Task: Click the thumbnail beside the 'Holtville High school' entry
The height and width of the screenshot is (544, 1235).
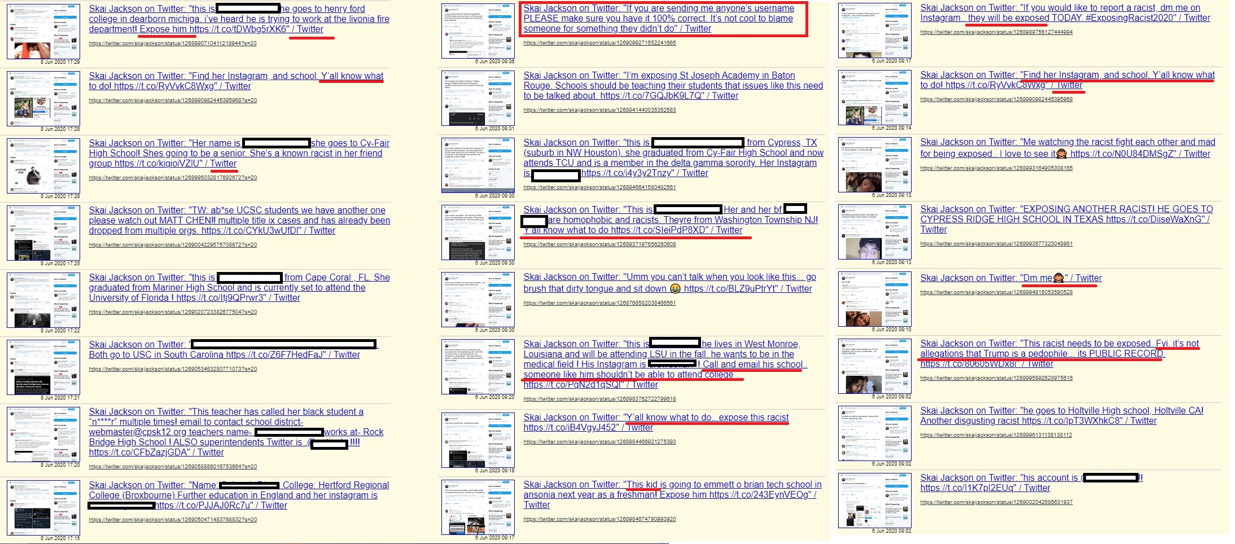Action: pyautogui.click(x=875, y=433)
